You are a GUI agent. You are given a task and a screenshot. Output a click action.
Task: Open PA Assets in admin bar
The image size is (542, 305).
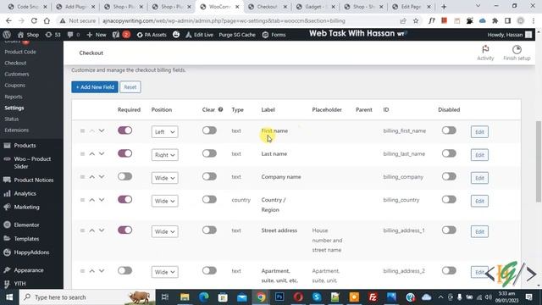[152, 35]
